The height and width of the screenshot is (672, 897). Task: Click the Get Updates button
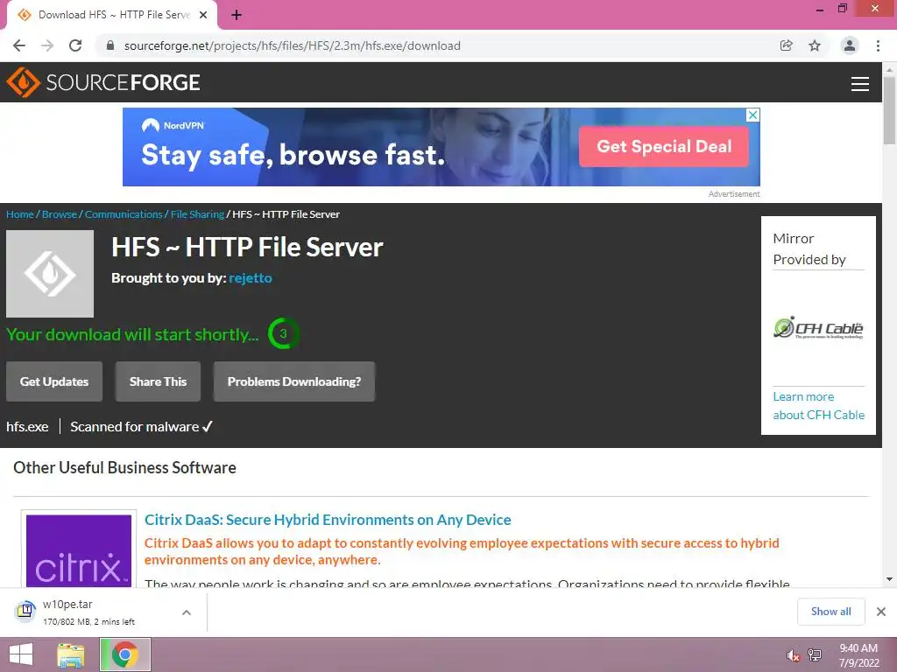pyautogui.click(x=54, y=381)
